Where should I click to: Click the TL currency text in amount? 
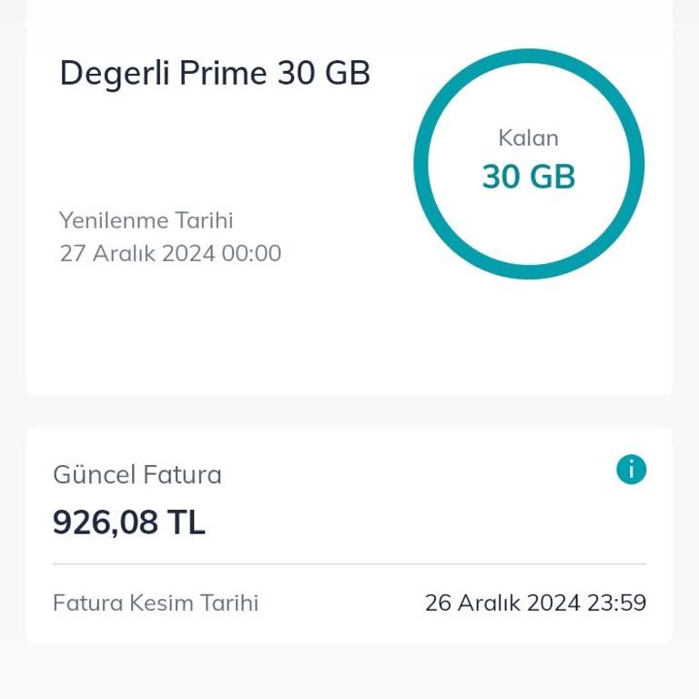click(x=186, y=522)
